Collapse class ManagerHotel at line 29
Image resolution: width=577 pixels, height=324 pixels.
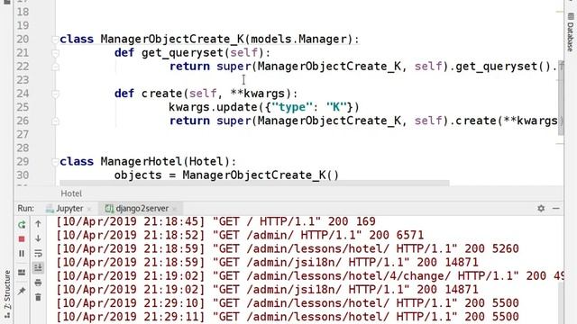(x=55, y=162)
